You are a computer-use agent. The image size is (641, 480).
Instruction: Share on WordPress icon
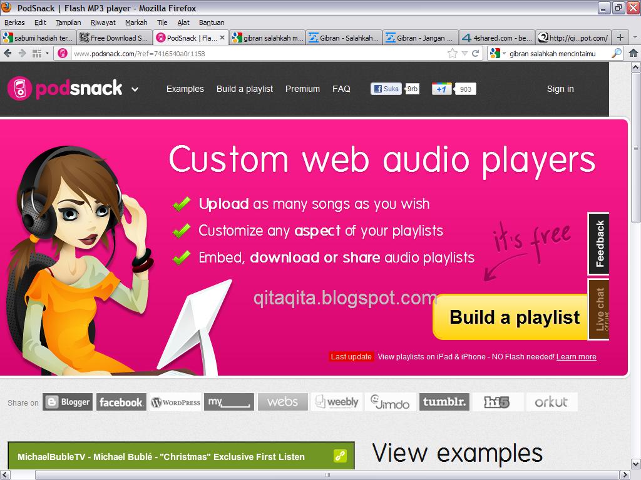pyautogui.click(x=175, y=402)
